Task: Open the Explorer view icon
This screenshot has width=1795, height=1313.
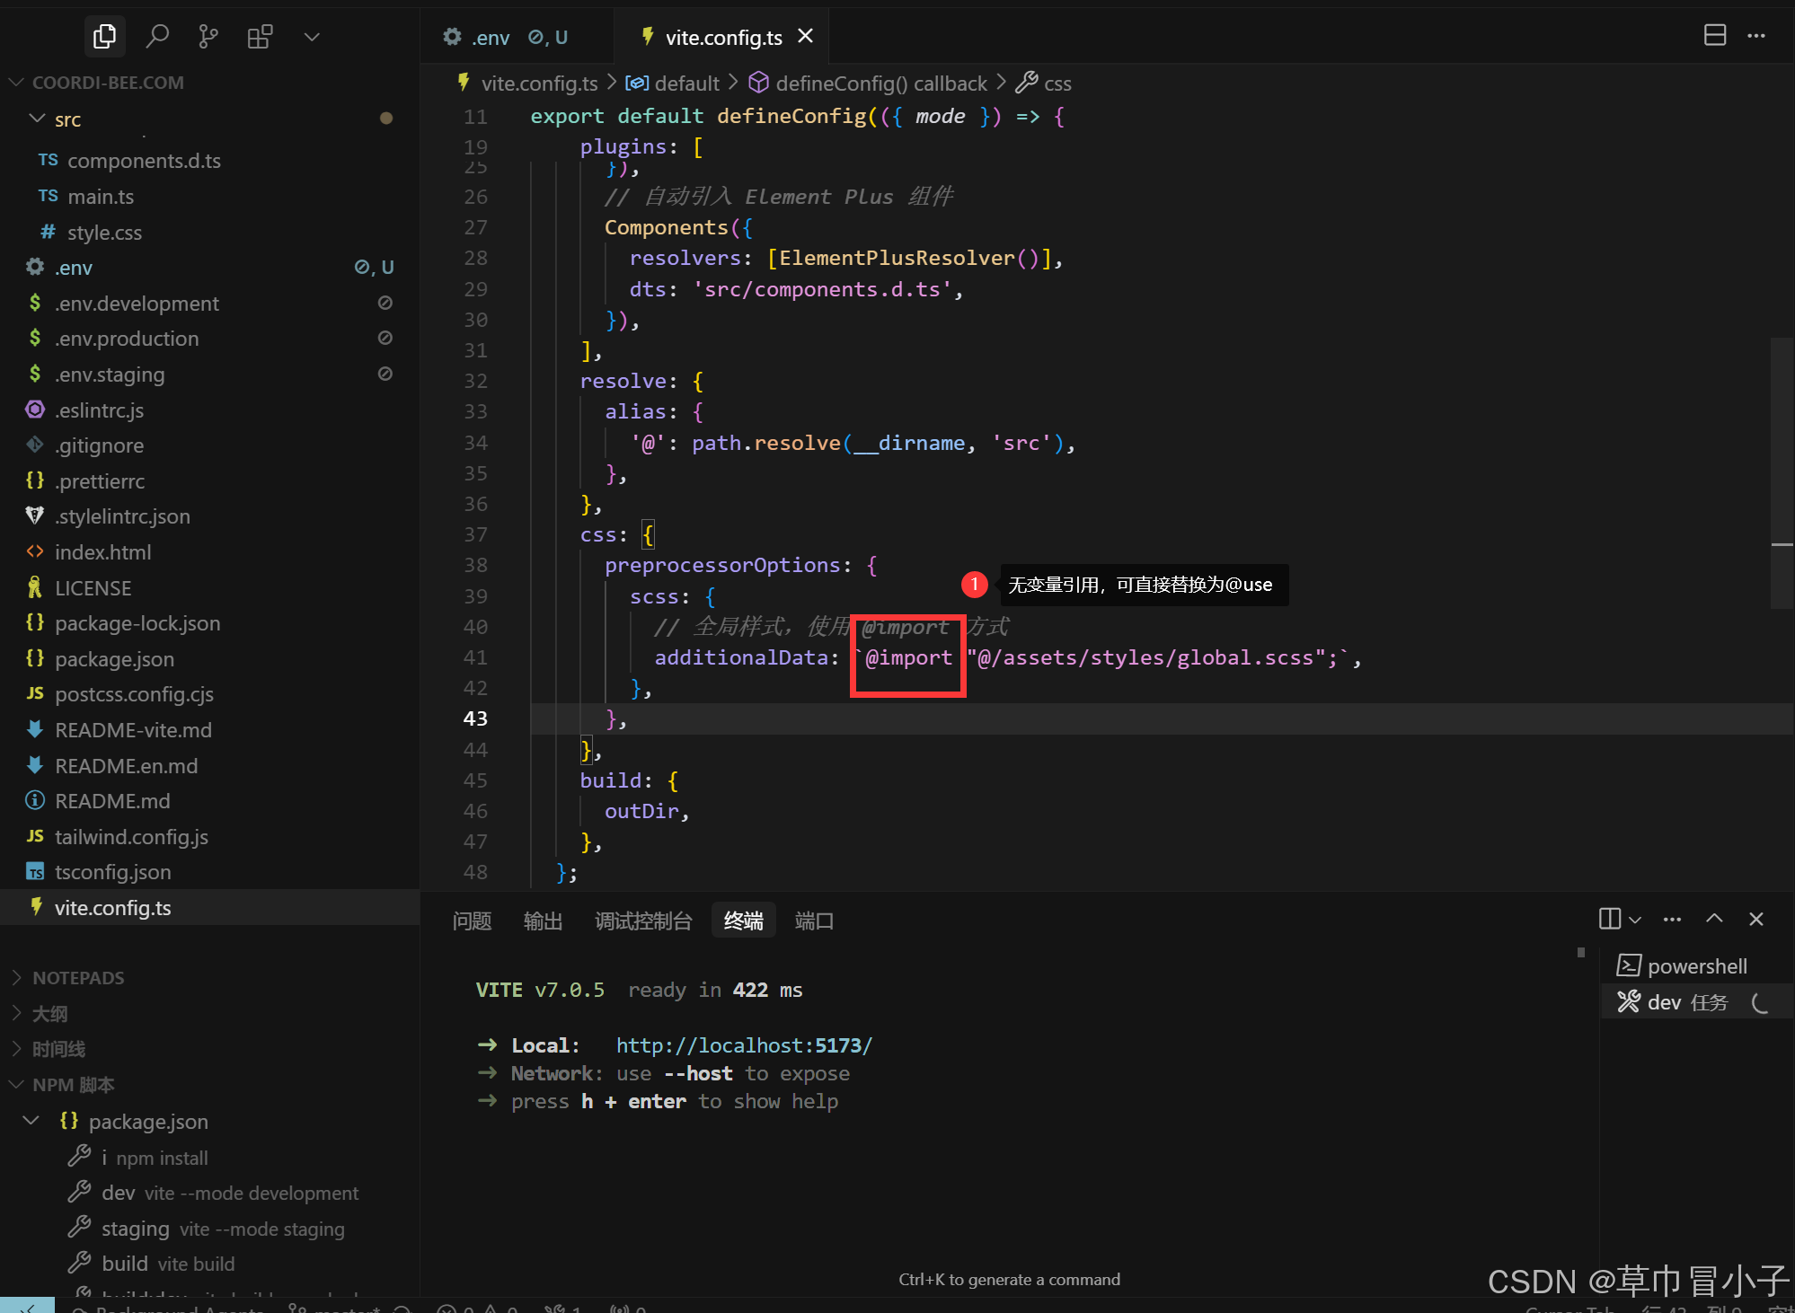Action: click(104, 37)
